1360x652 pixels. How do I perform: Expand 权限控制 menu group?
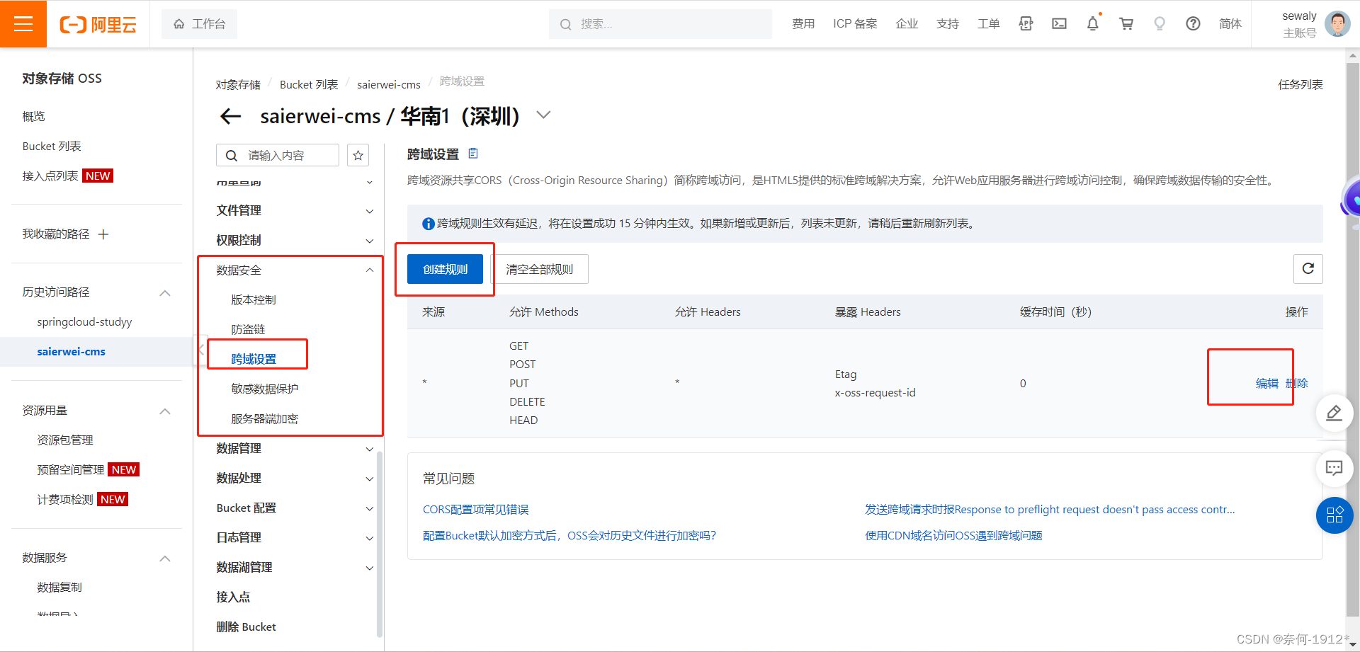click(x=295, y=241)
